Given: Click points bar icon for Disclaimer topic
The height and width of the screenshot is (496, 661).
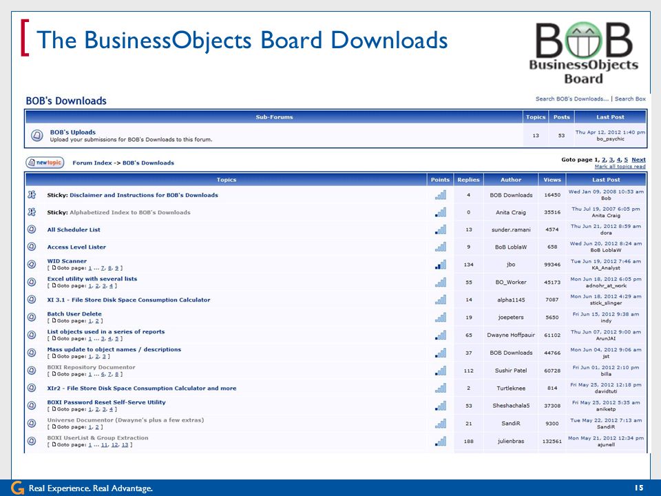Looking at the screenshot, I should coord(441,195).
